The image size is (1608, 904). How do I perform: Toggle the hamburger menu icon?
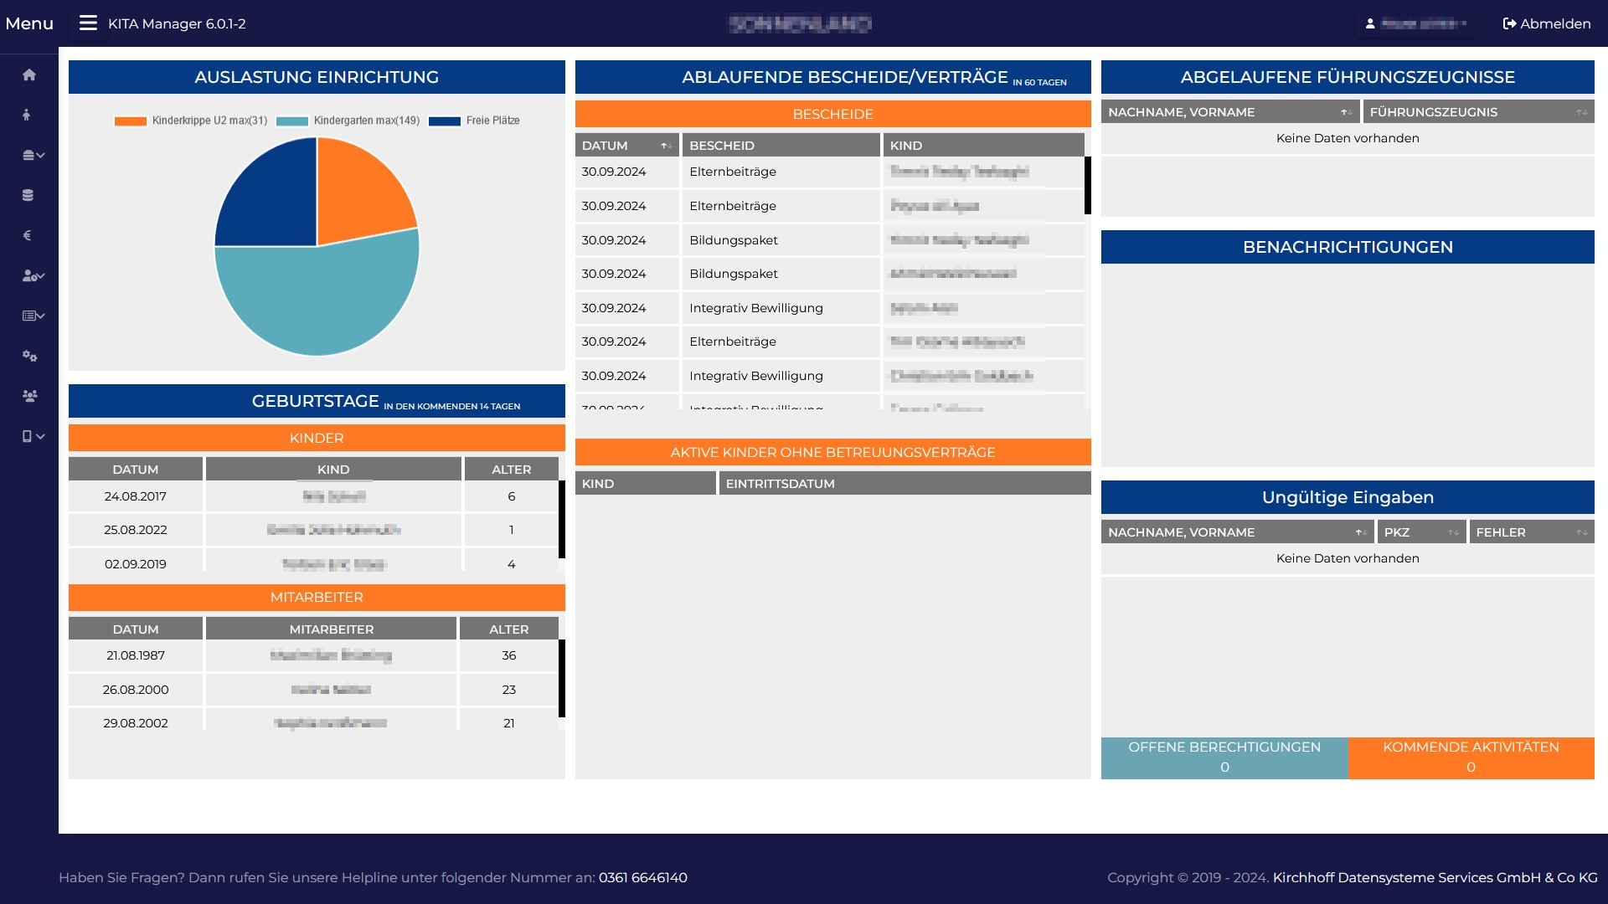point(88,23)
